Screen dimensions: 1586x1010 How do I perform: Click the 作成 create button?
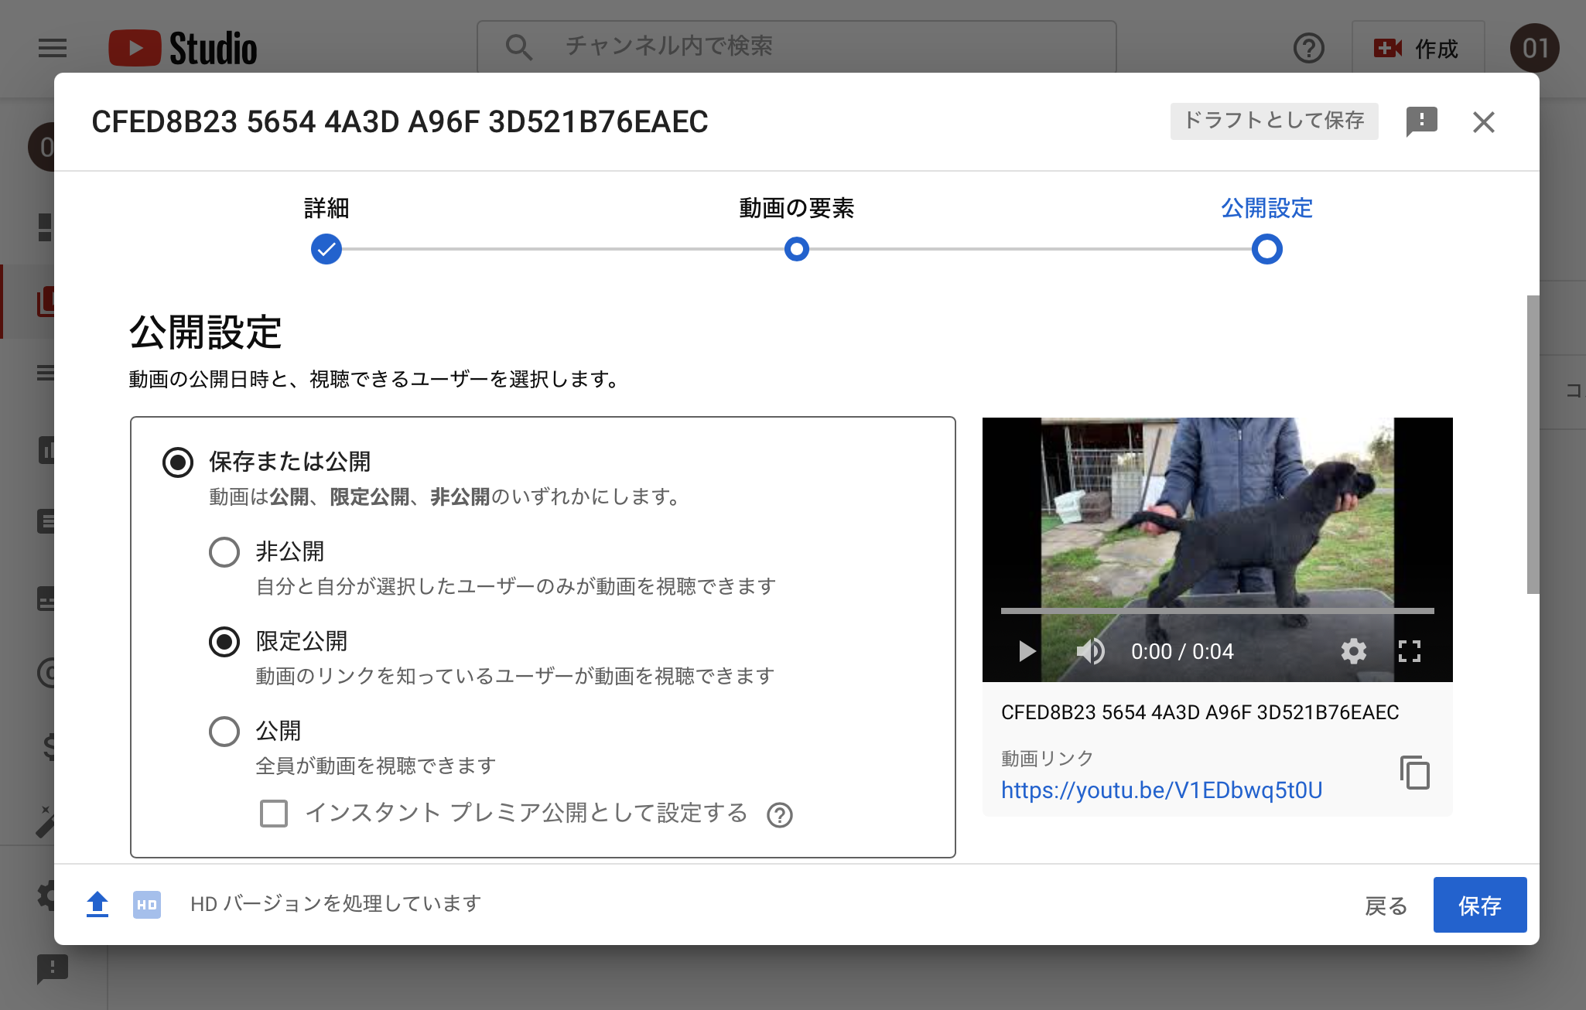pos(1417,48)
